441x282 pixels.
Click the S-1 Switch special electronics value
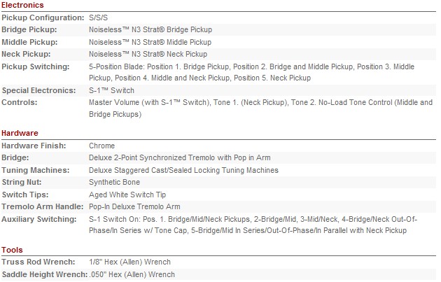(x=112, y=90)
